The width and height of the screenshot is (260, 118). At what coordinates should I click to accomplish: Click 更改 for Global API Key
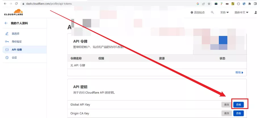tap(227, 105)
